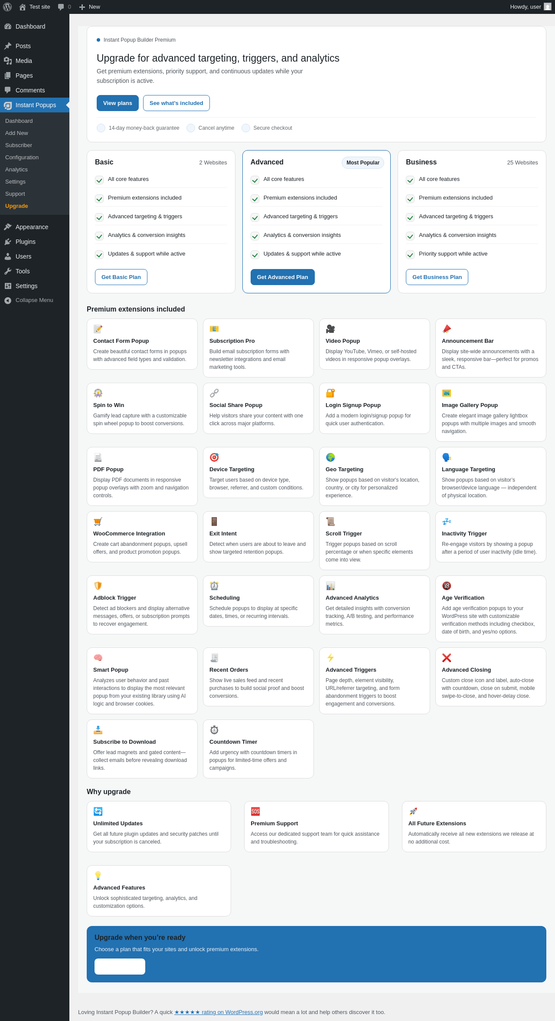555x1021 pixels.
Task: Click the Most Popular badge
Action: pos(363,163)
